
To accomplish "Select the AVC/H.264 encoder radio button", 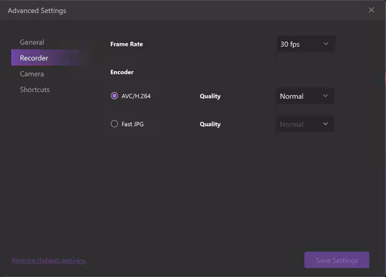I will pos(114,96).
